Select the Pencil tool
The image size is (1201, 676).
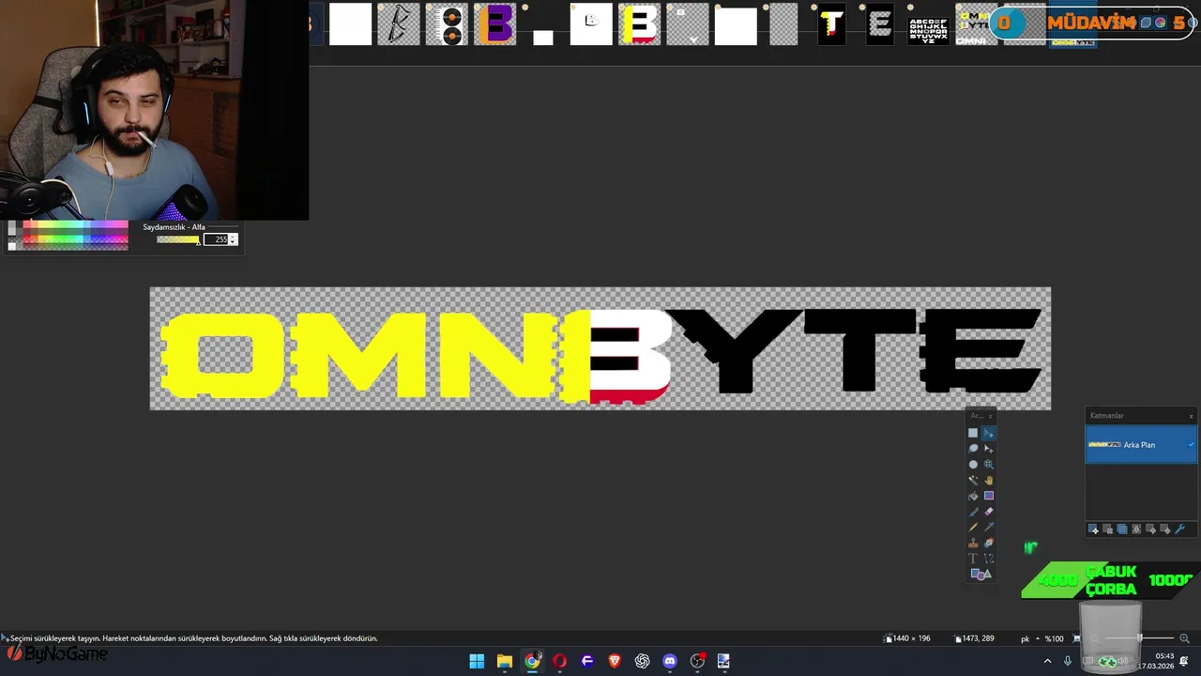click(973, 527)
